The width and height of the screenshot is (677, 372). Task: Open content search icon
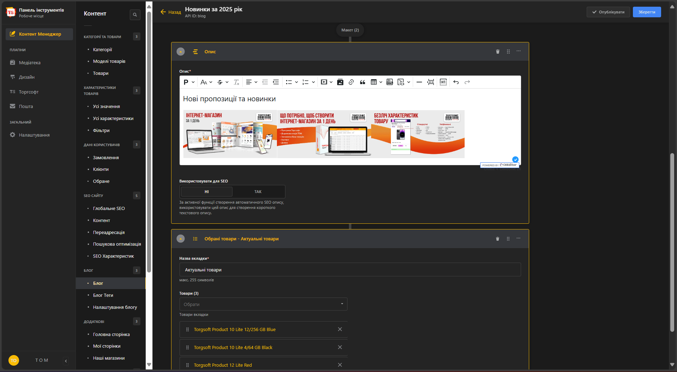point(135,15)
